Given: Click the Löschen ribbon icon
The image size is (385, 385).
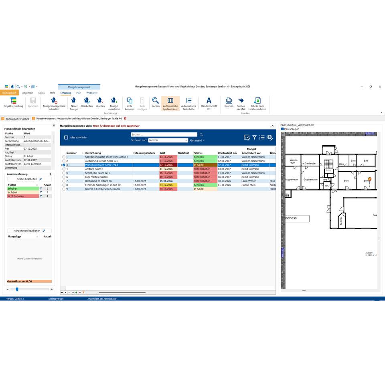Looking at the screenshot, I should point(100,102).
